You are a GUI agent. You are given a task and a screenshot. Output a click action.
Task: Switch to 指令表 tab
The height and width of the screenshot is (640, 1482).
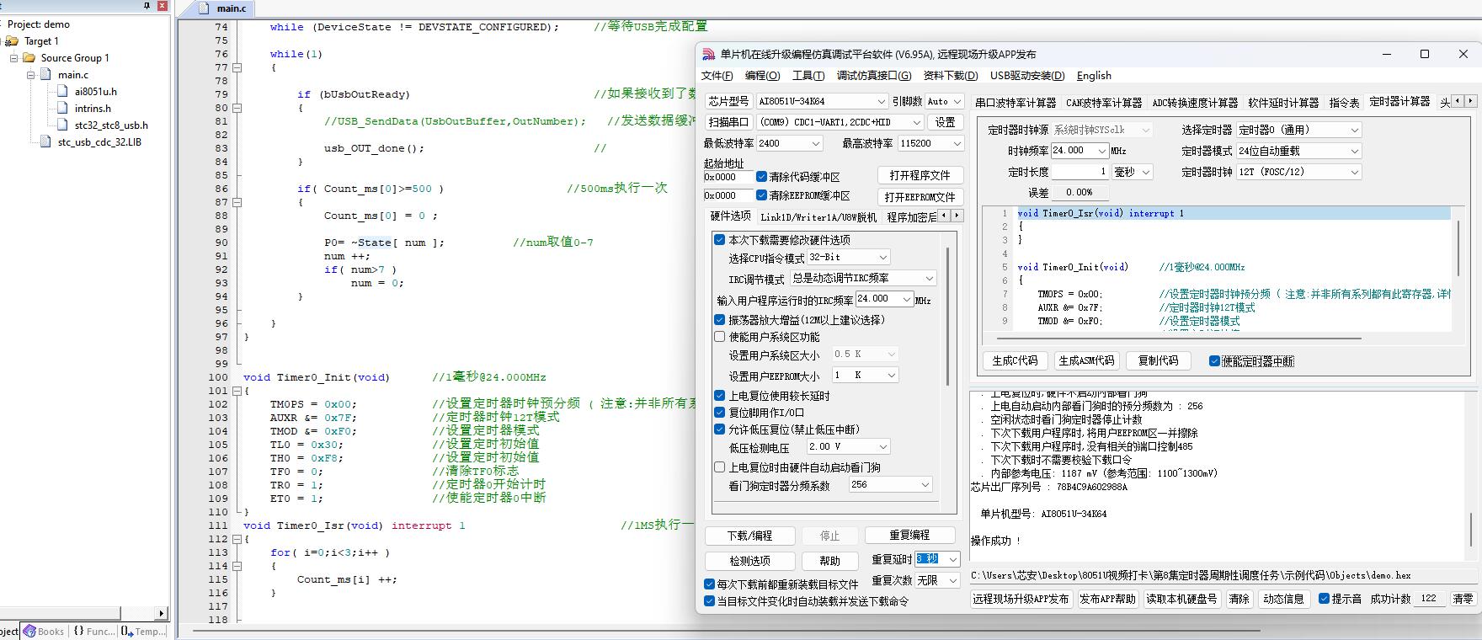coord(1344,103)
